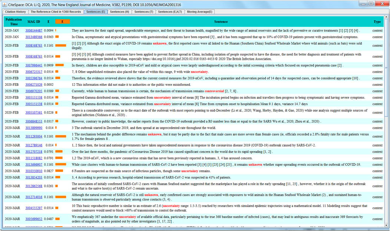Click the MAG ID column header

[34, 21]
